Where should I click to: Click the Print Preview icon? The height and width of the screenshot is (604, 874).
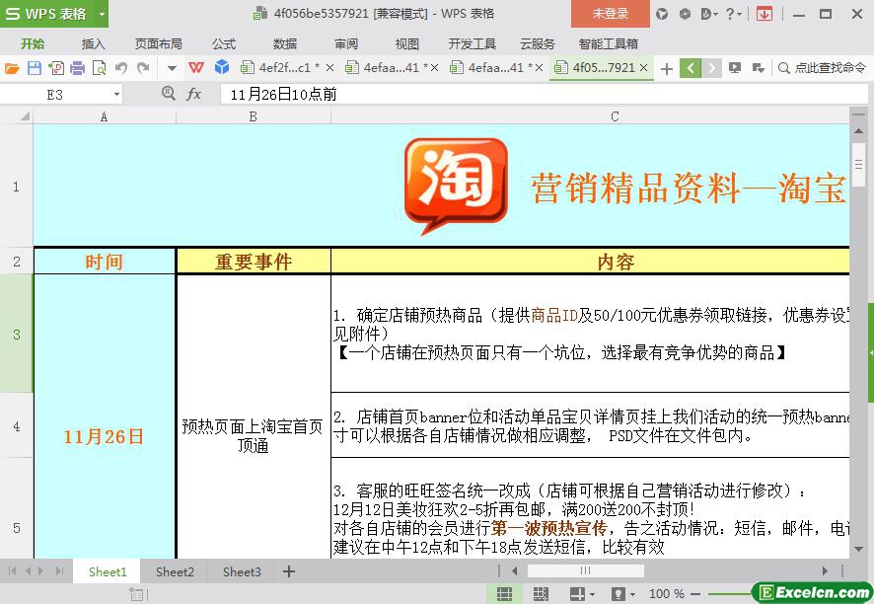(99, 68)
